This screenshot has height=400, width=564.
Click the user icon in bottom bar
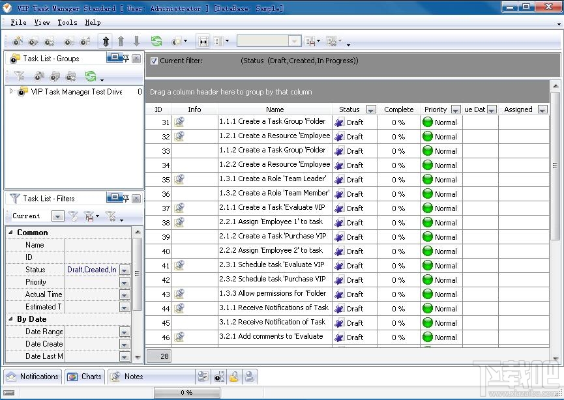[249, 377]
